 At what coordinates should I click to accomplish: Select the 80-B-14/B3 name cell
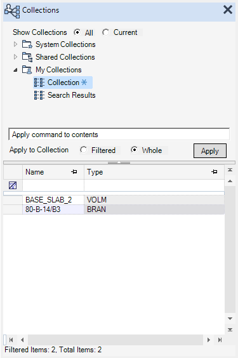point(53,209)
